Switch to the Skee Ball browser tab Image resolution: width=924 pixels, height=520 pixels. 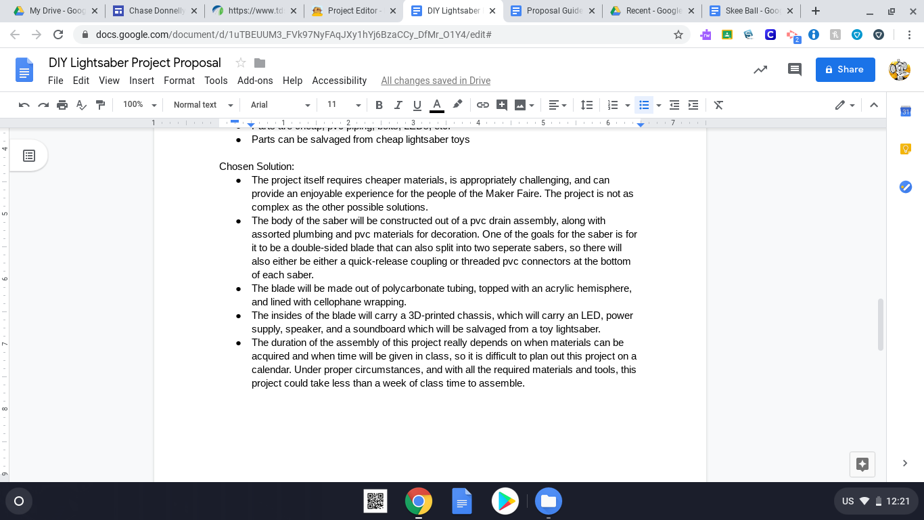coord(750,11)
